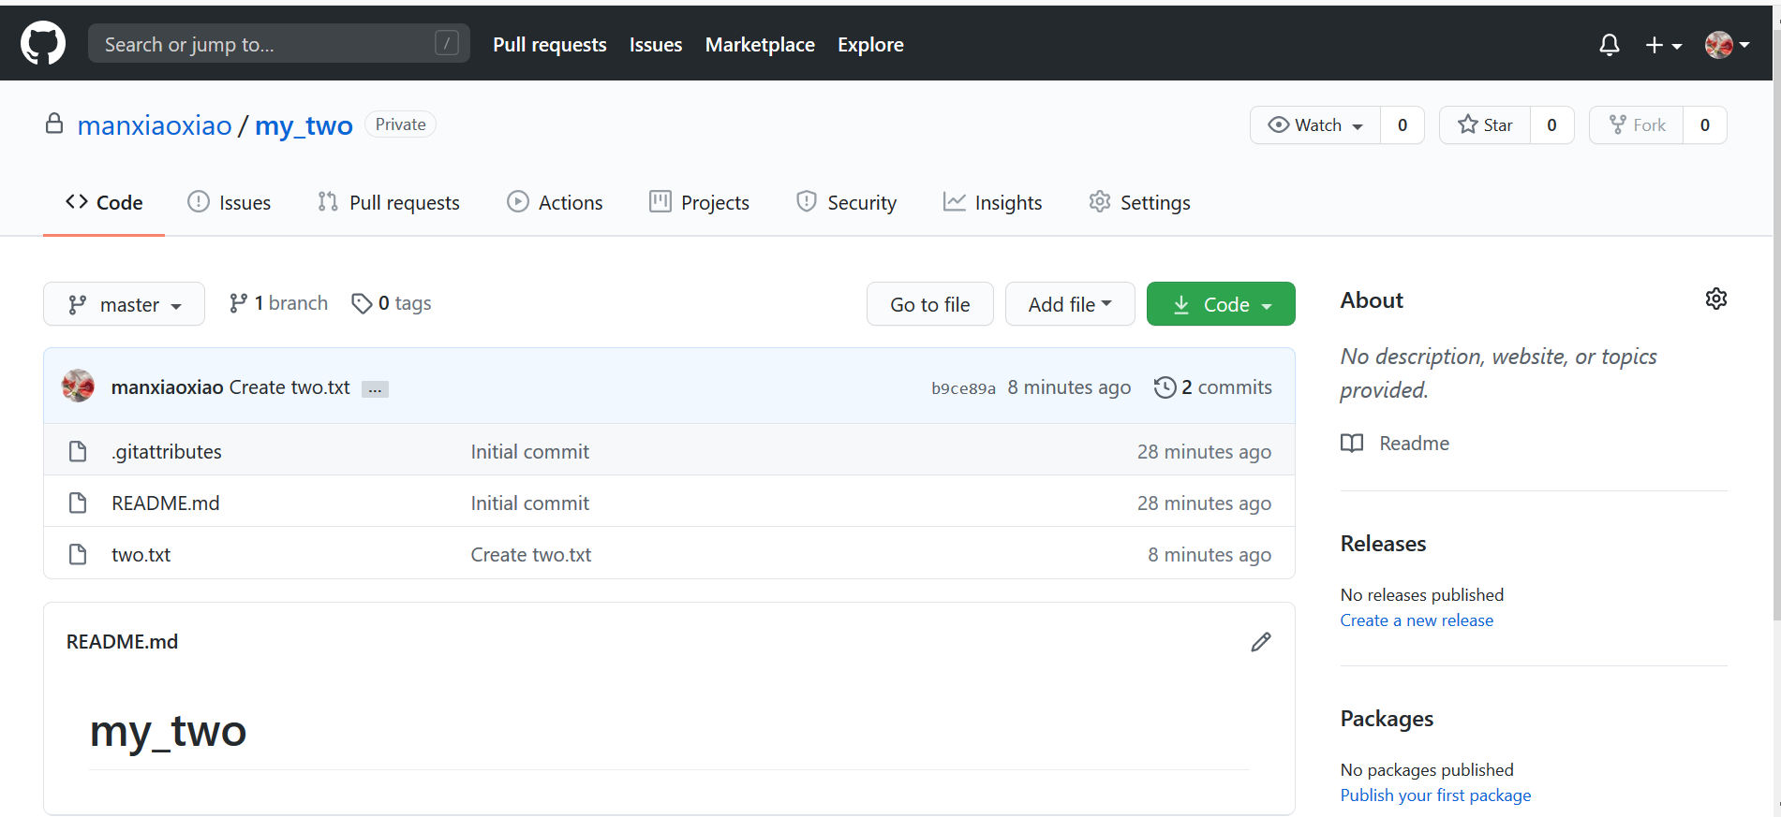Open the Readme link in About
Viewport: 1781px width, 817px height.
1414,444
